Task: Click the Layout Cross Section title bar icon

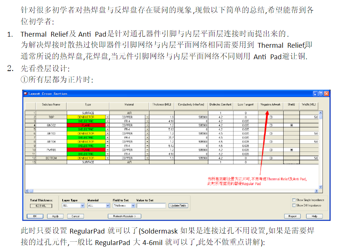Action: (x=26, y=93)
